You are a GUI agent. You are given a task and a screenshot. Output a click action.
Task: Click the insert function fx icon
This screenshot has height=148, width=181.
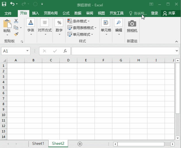click(65, 51)
